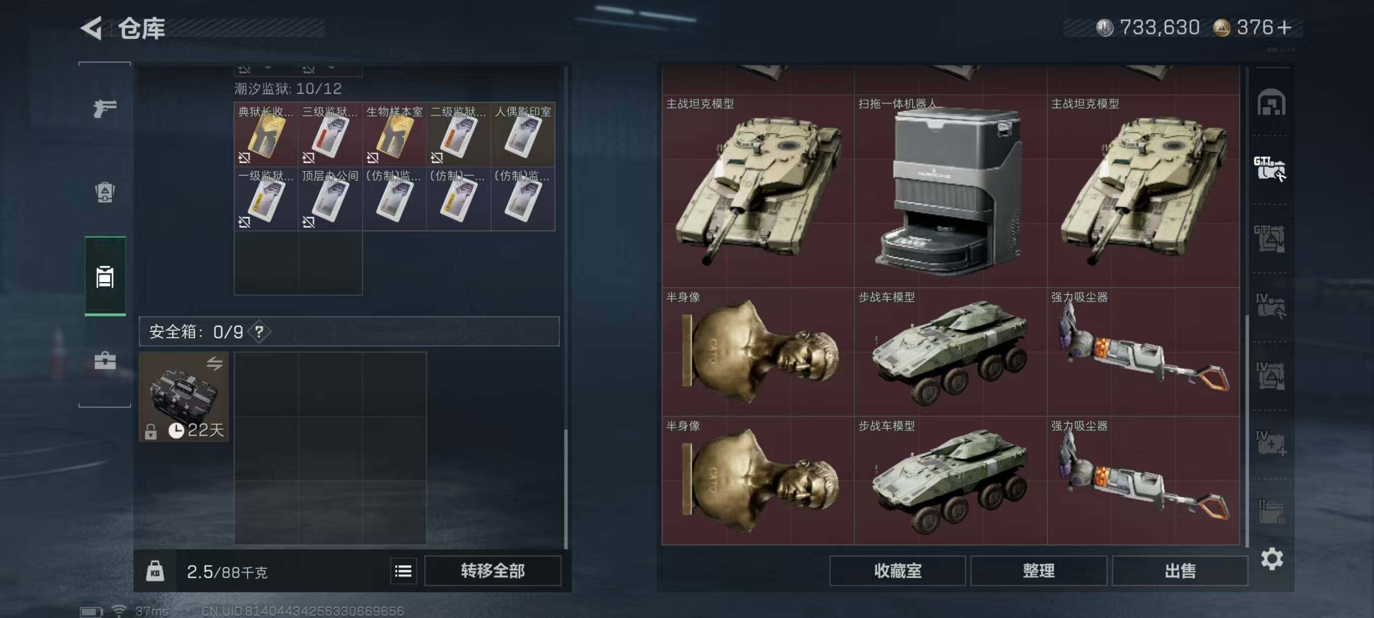Go back using the arrow beside 仓库
The height and width of the screenshot is (618, 1374).
coord(91,28)
